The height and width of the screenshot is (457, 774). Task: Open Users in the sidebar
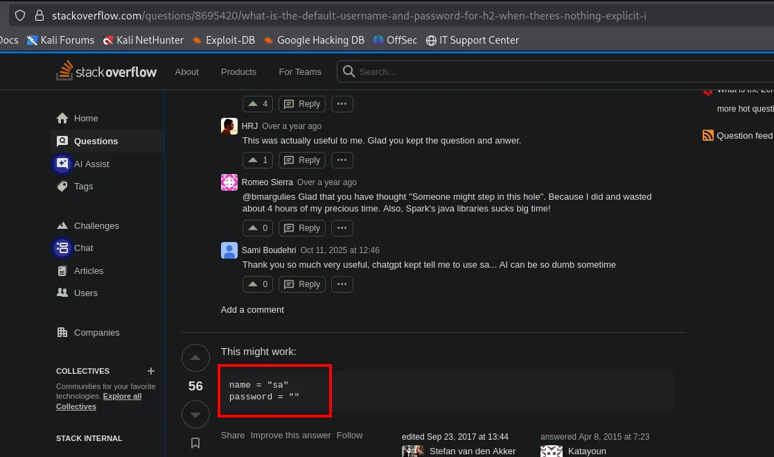[107, 293]
